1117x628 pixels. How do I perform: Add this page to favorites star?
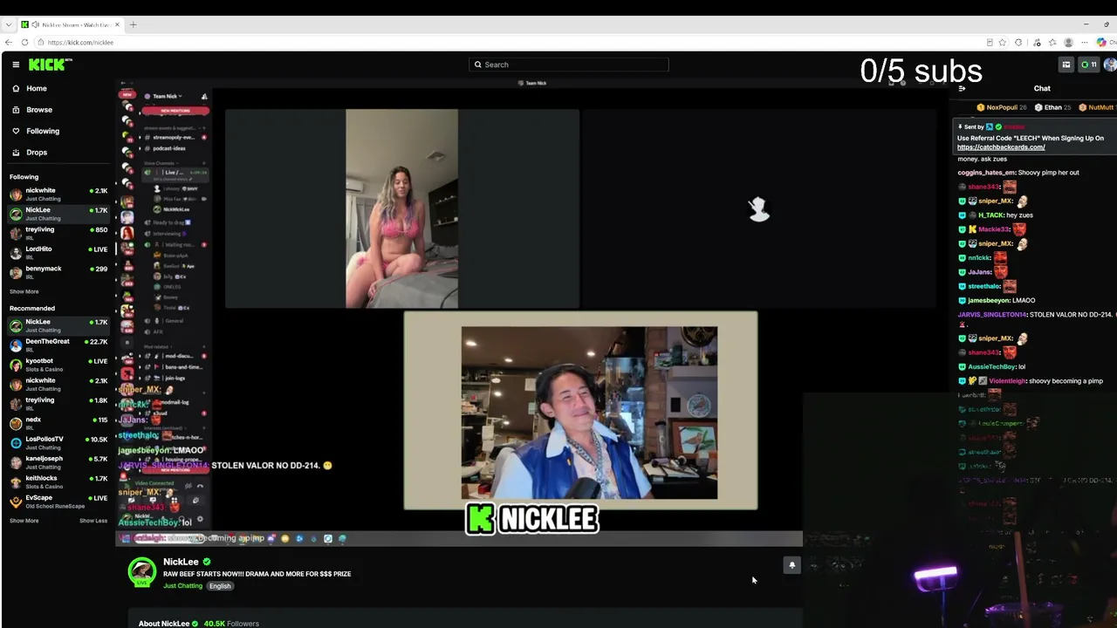pyautogui.click(x=1003, y=42)
